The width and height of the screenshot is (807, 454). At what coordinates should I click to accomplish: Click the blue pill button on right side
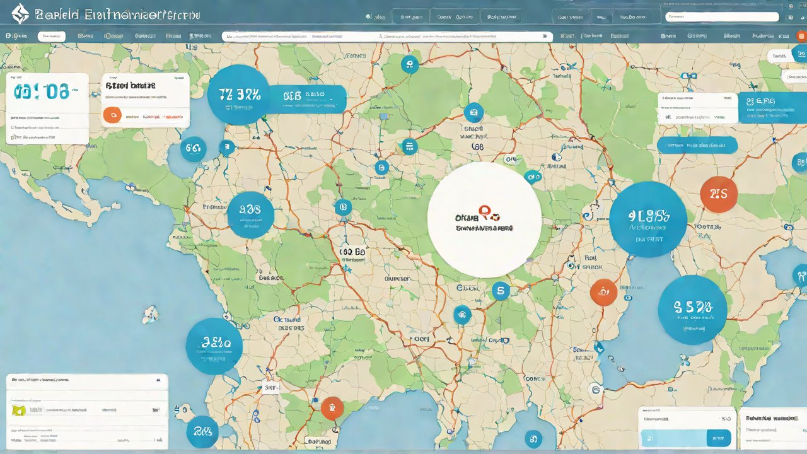[x=697, y=145]
